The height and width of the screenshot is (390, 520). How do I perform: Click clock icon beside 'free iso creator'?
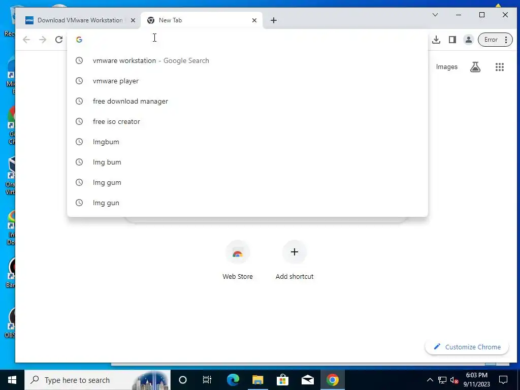(79, 121)
